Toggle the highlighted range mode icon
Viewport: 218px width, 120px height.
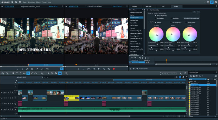pos(60,73)
